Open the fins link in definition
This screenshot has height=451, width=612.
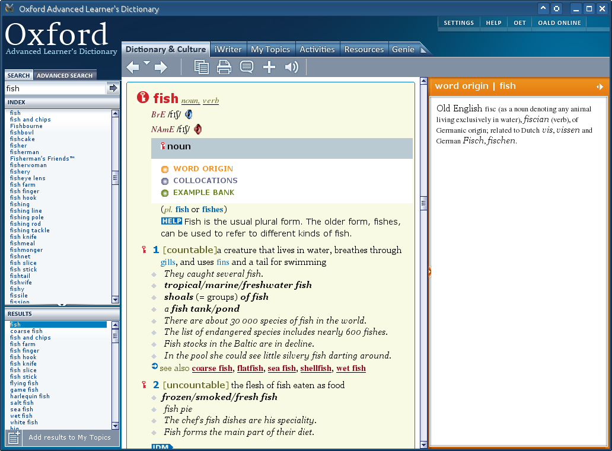point(223,262)
